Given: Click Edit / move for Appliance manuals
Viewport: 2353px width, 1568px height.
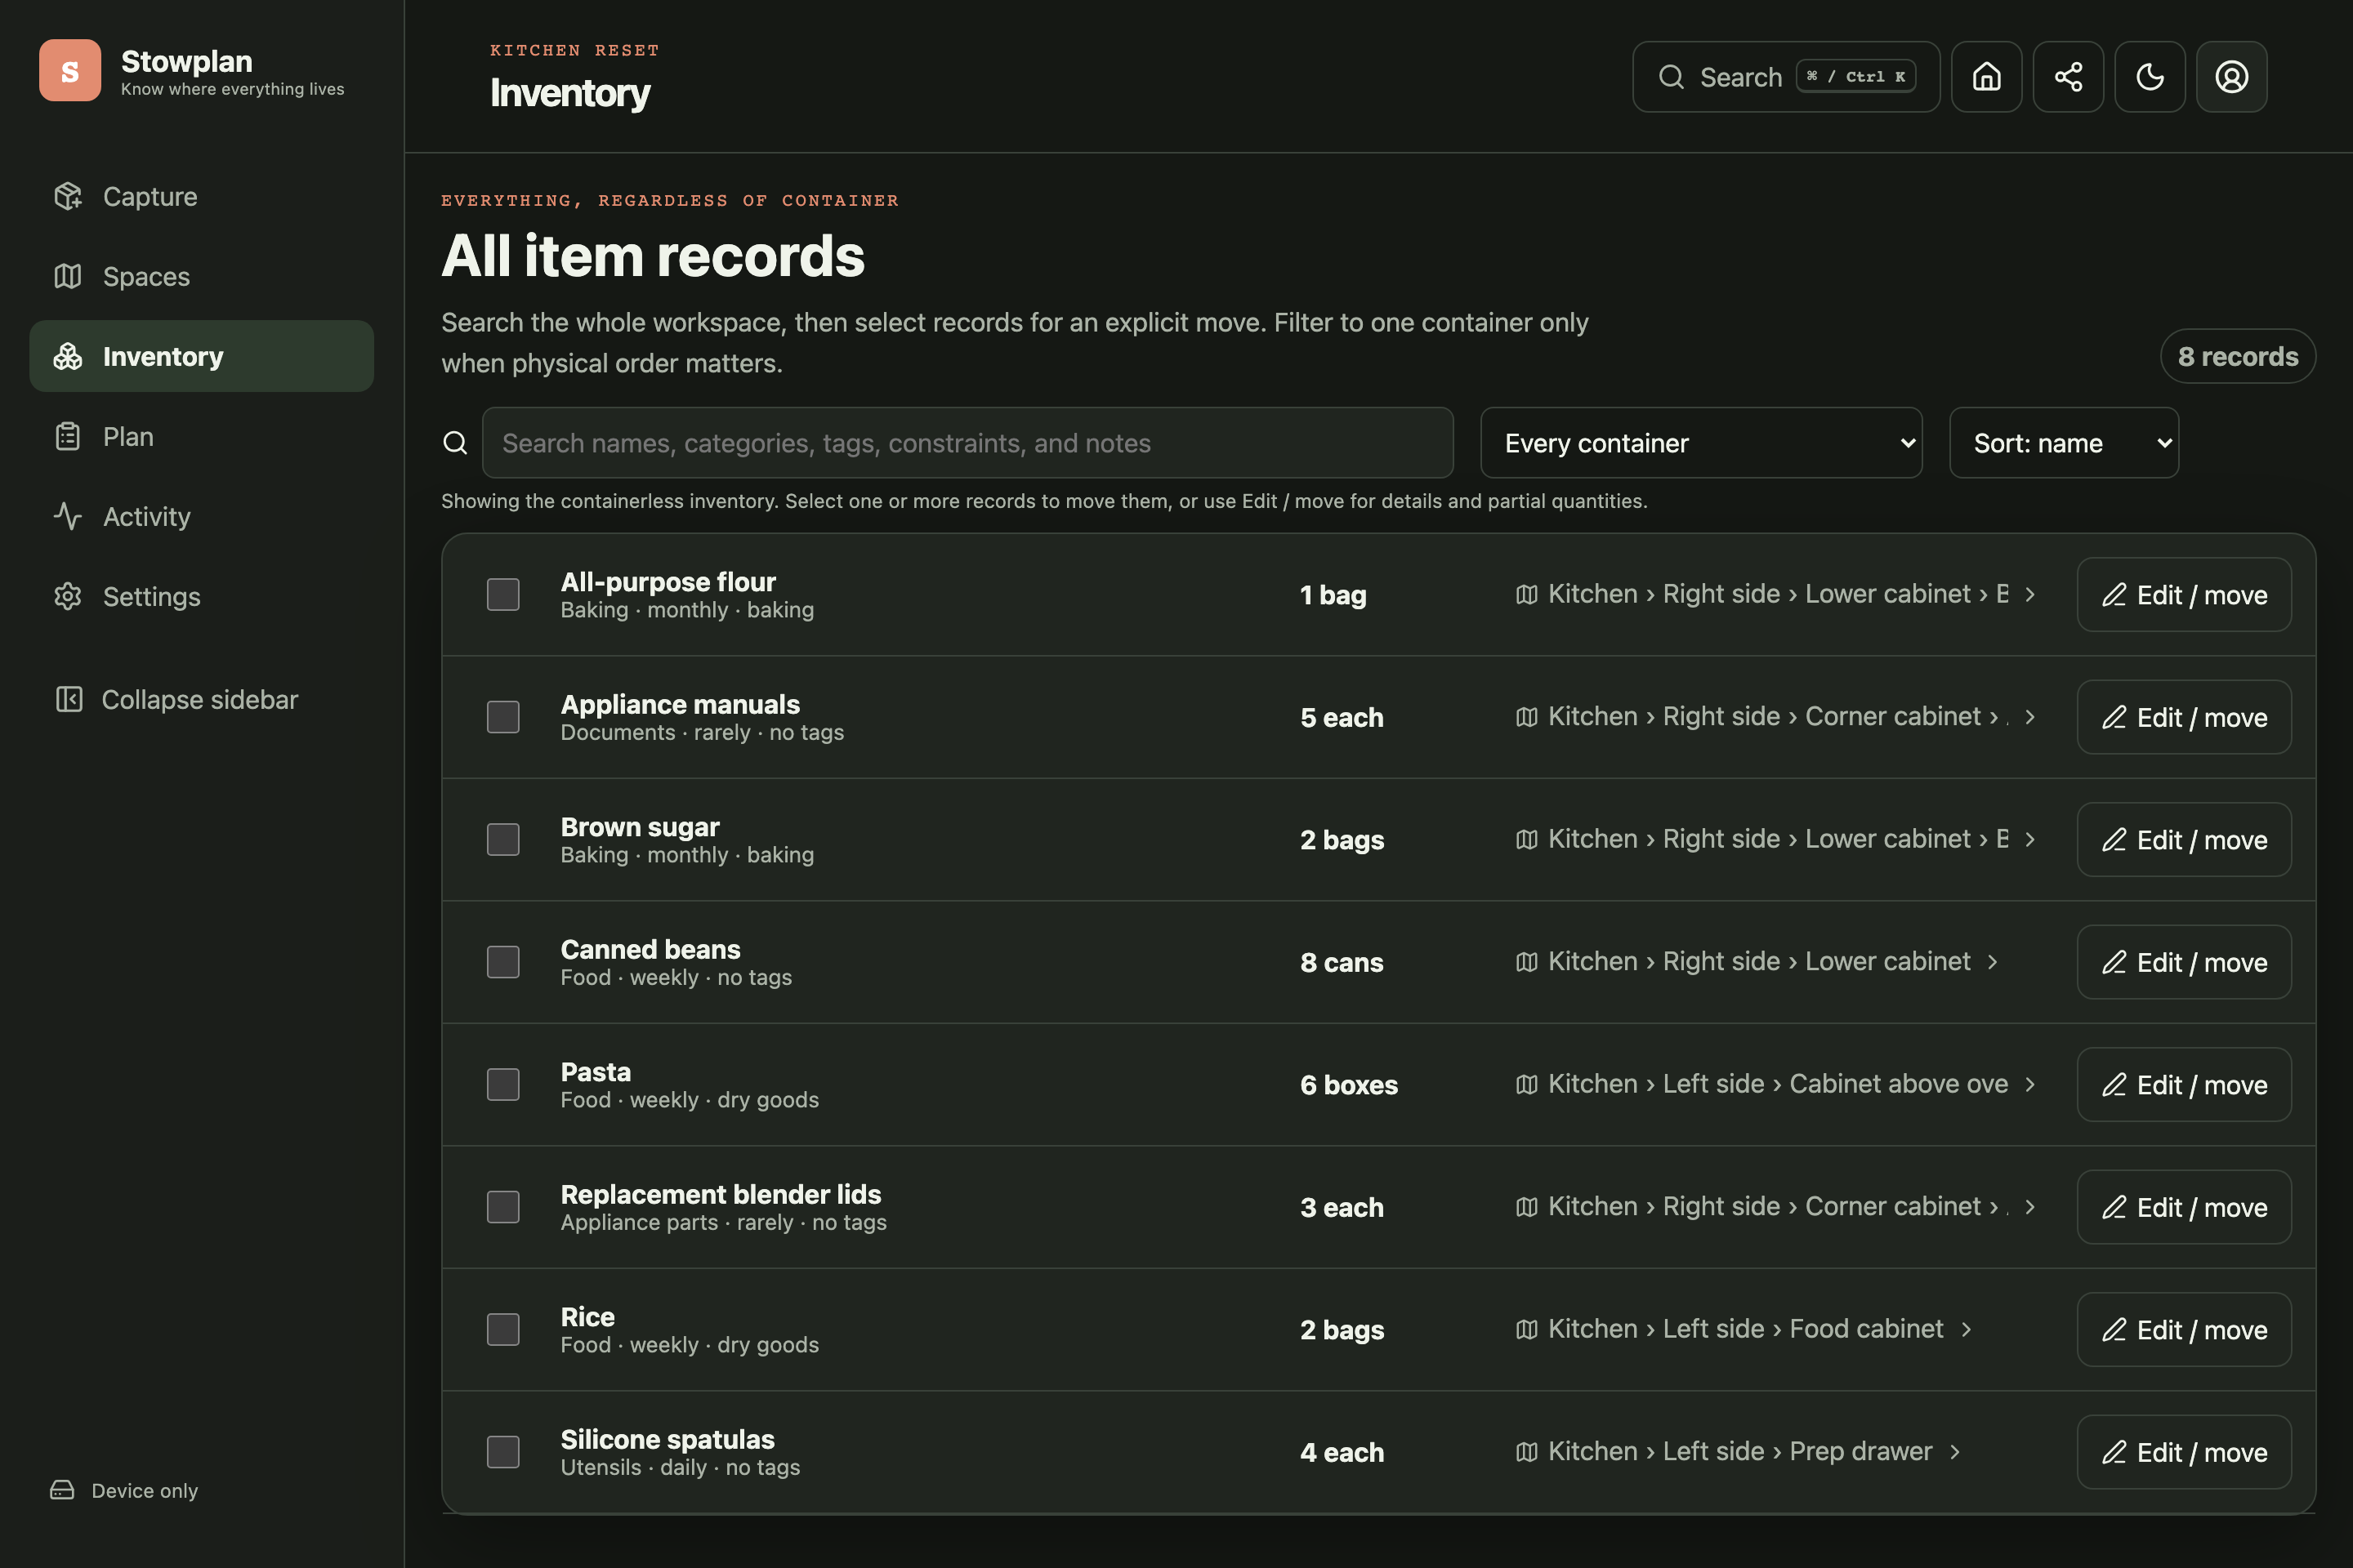Looking at the screenshot, I should click(x=2184, y=717).
